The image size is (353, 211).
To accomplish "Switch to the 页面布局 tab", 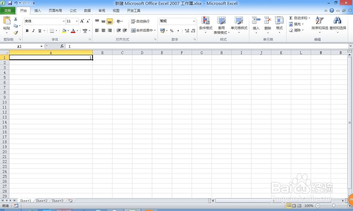I will 55,11.
